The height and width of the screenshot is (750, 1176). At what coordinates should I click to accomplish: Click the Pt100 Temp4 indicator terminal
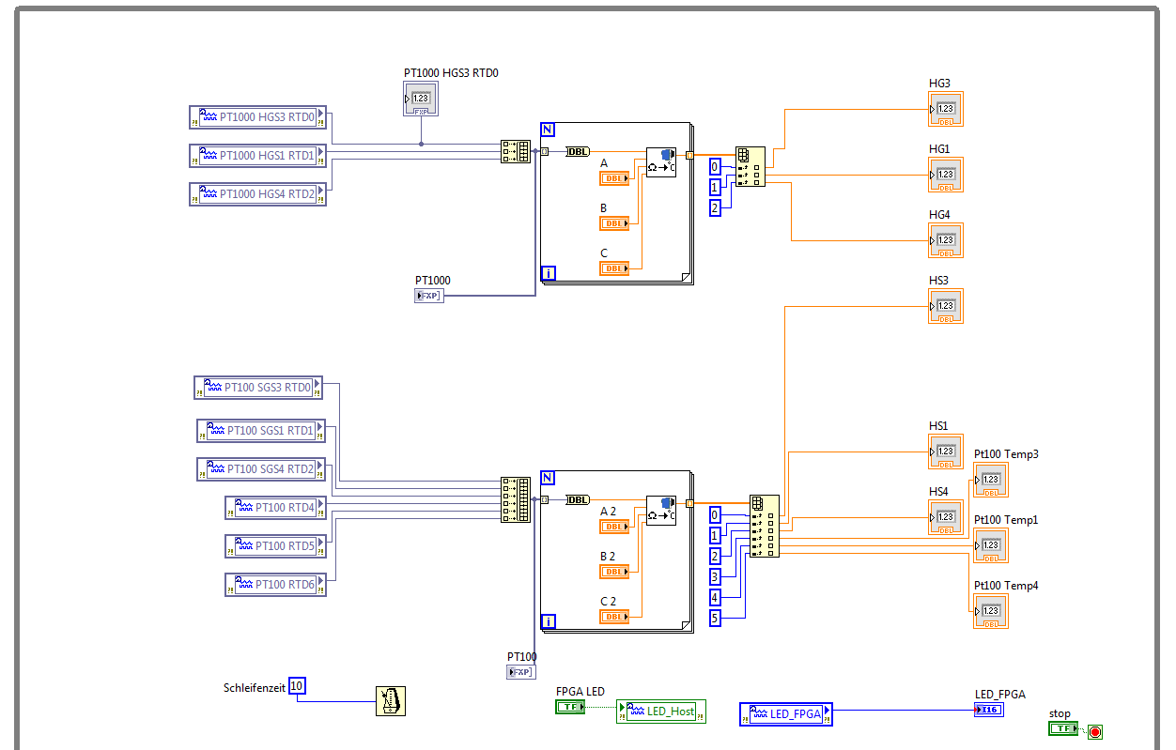coord(990,611)
